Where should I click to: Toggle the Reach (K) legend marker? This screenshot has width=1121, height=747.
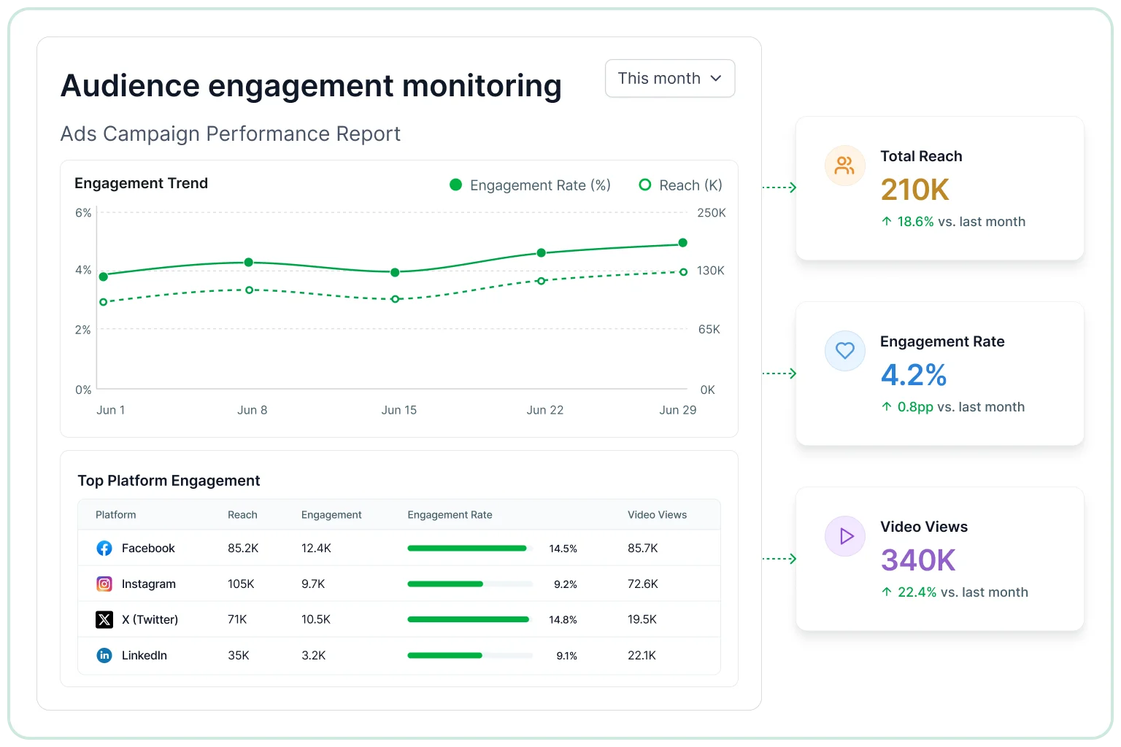(x=645, y=185)
